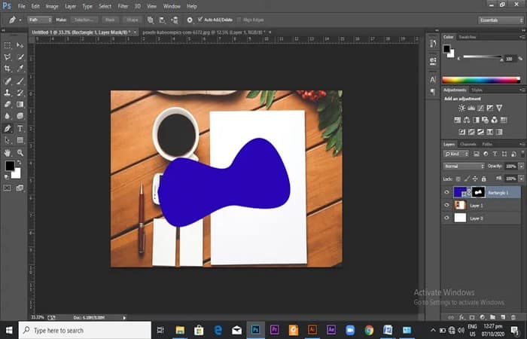Toggle lock all
Screen dimensions: 527x339
point(483,179)
